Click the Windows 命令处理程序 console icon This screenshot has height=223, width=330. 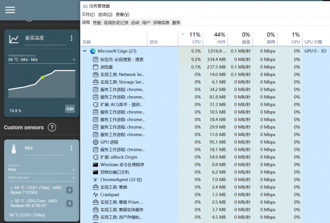[96, 165]
